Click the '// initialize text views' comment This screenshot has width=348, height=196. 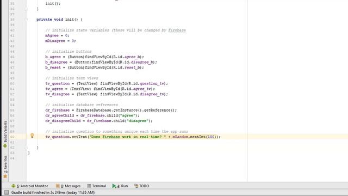coord(72,78)
